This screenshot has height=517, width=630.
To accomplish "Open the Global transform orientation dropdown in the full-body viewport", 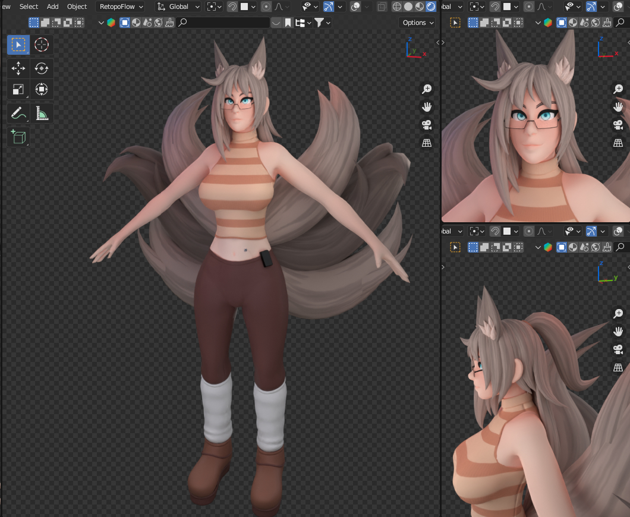I will pos(178,7).
